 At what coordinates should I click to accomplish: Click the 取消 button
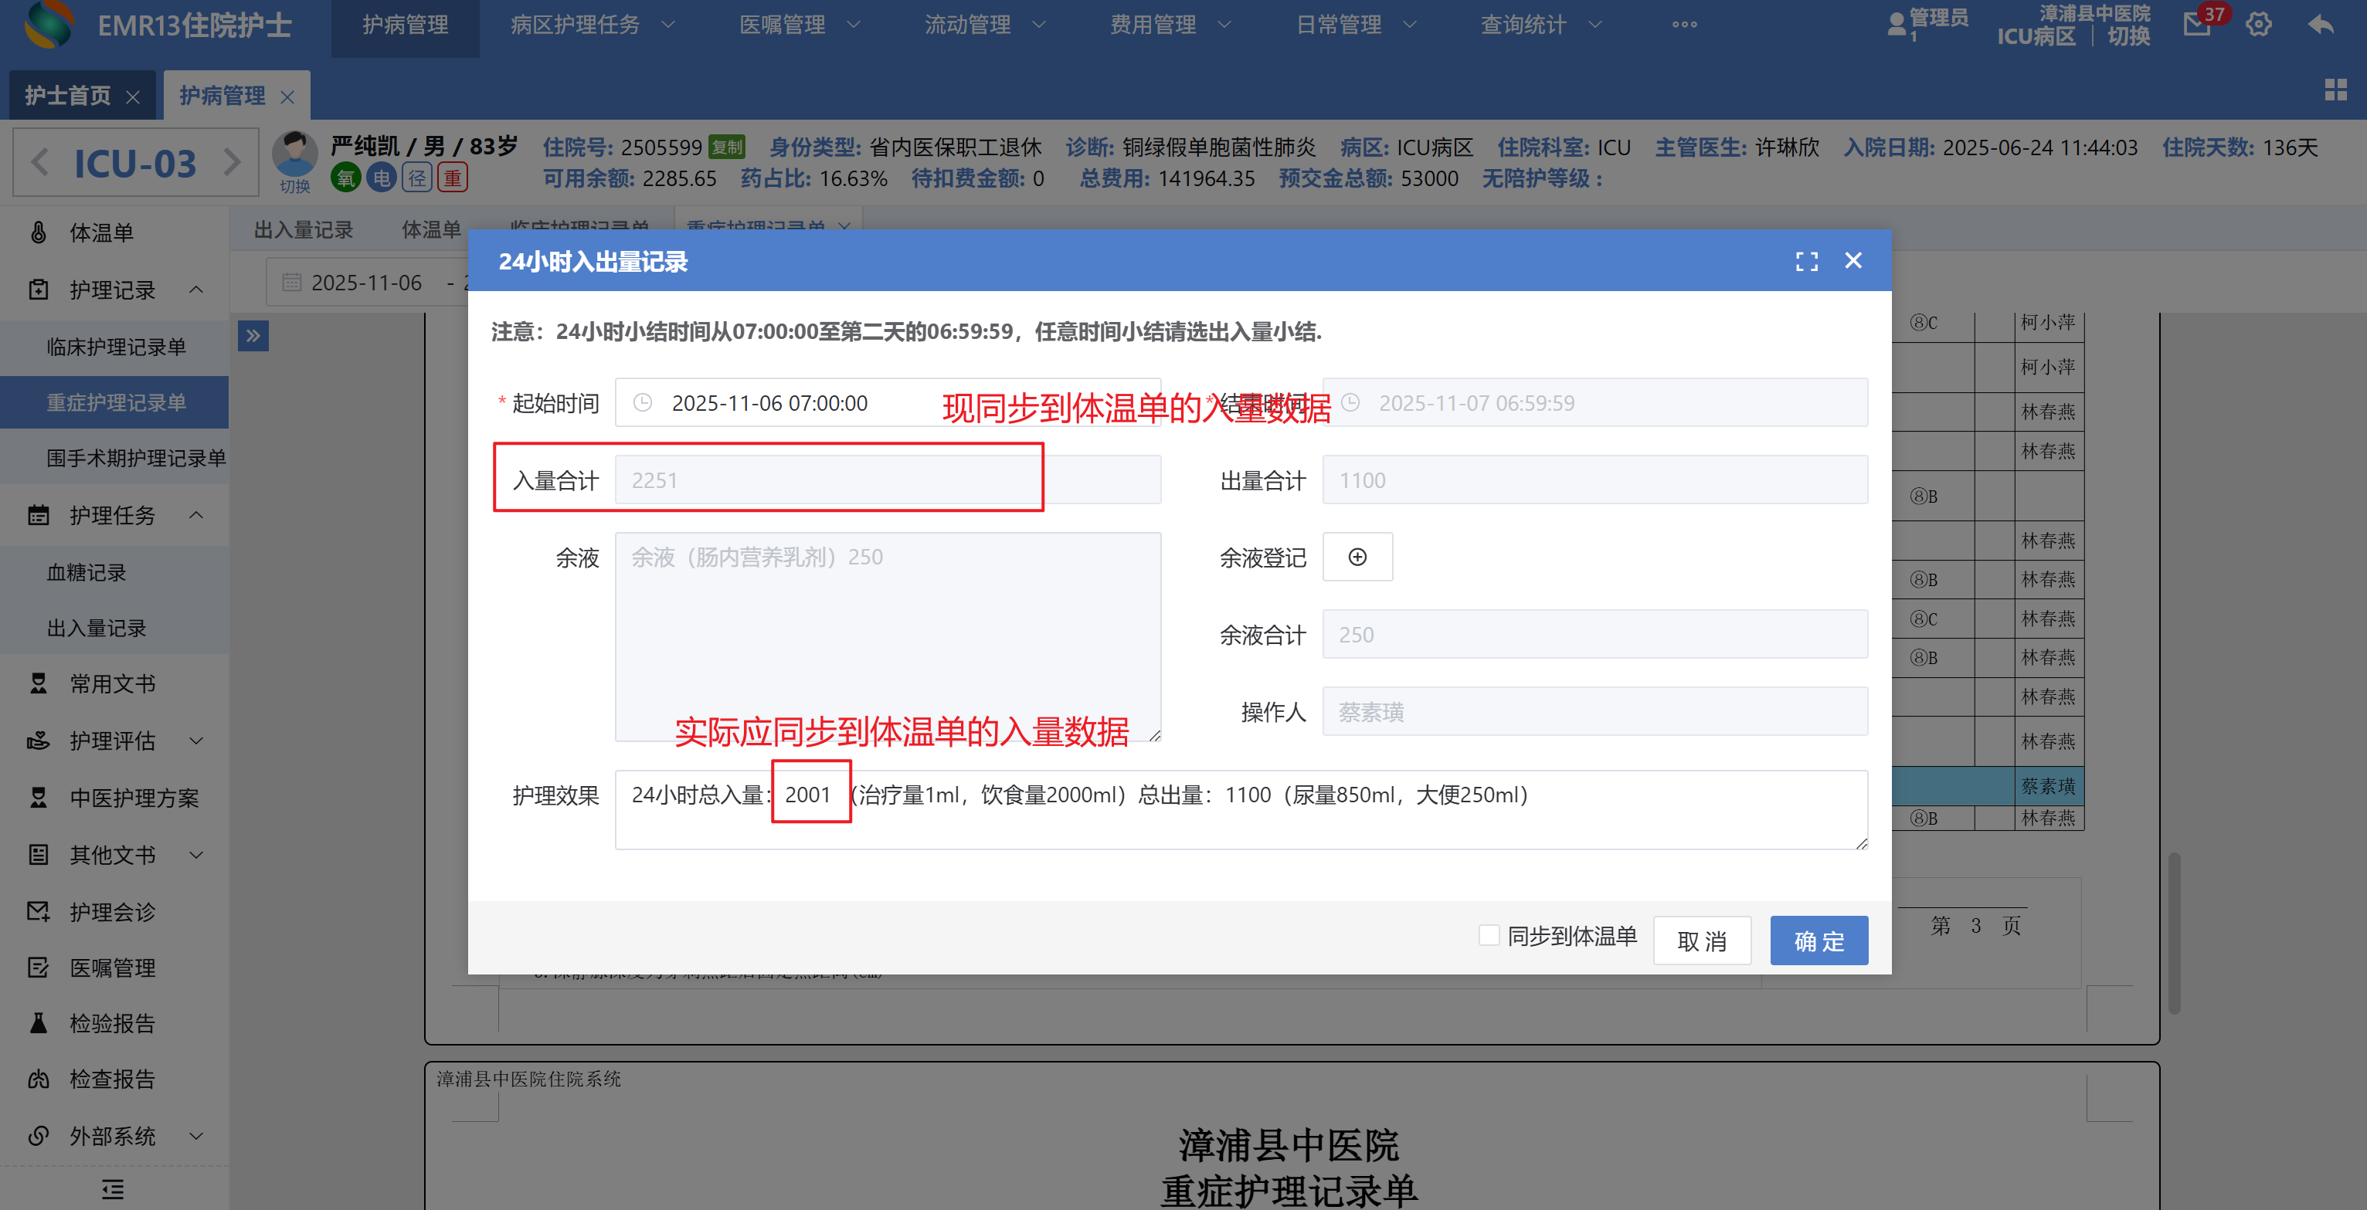tap(1701, 941)
